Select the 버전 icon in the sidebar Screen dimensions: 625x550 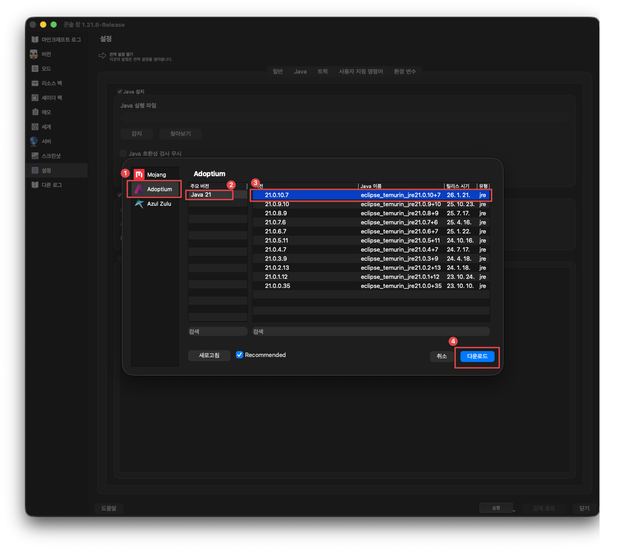click(34, 54)
